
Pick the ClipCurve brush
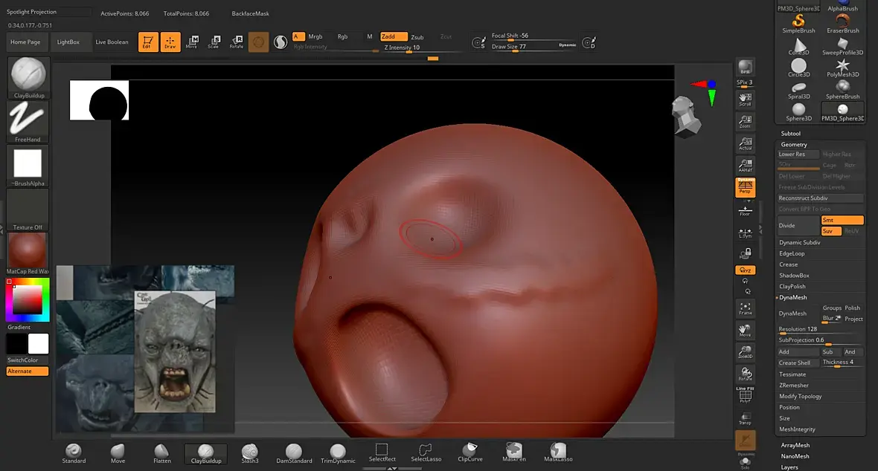(x=470, y=452)
